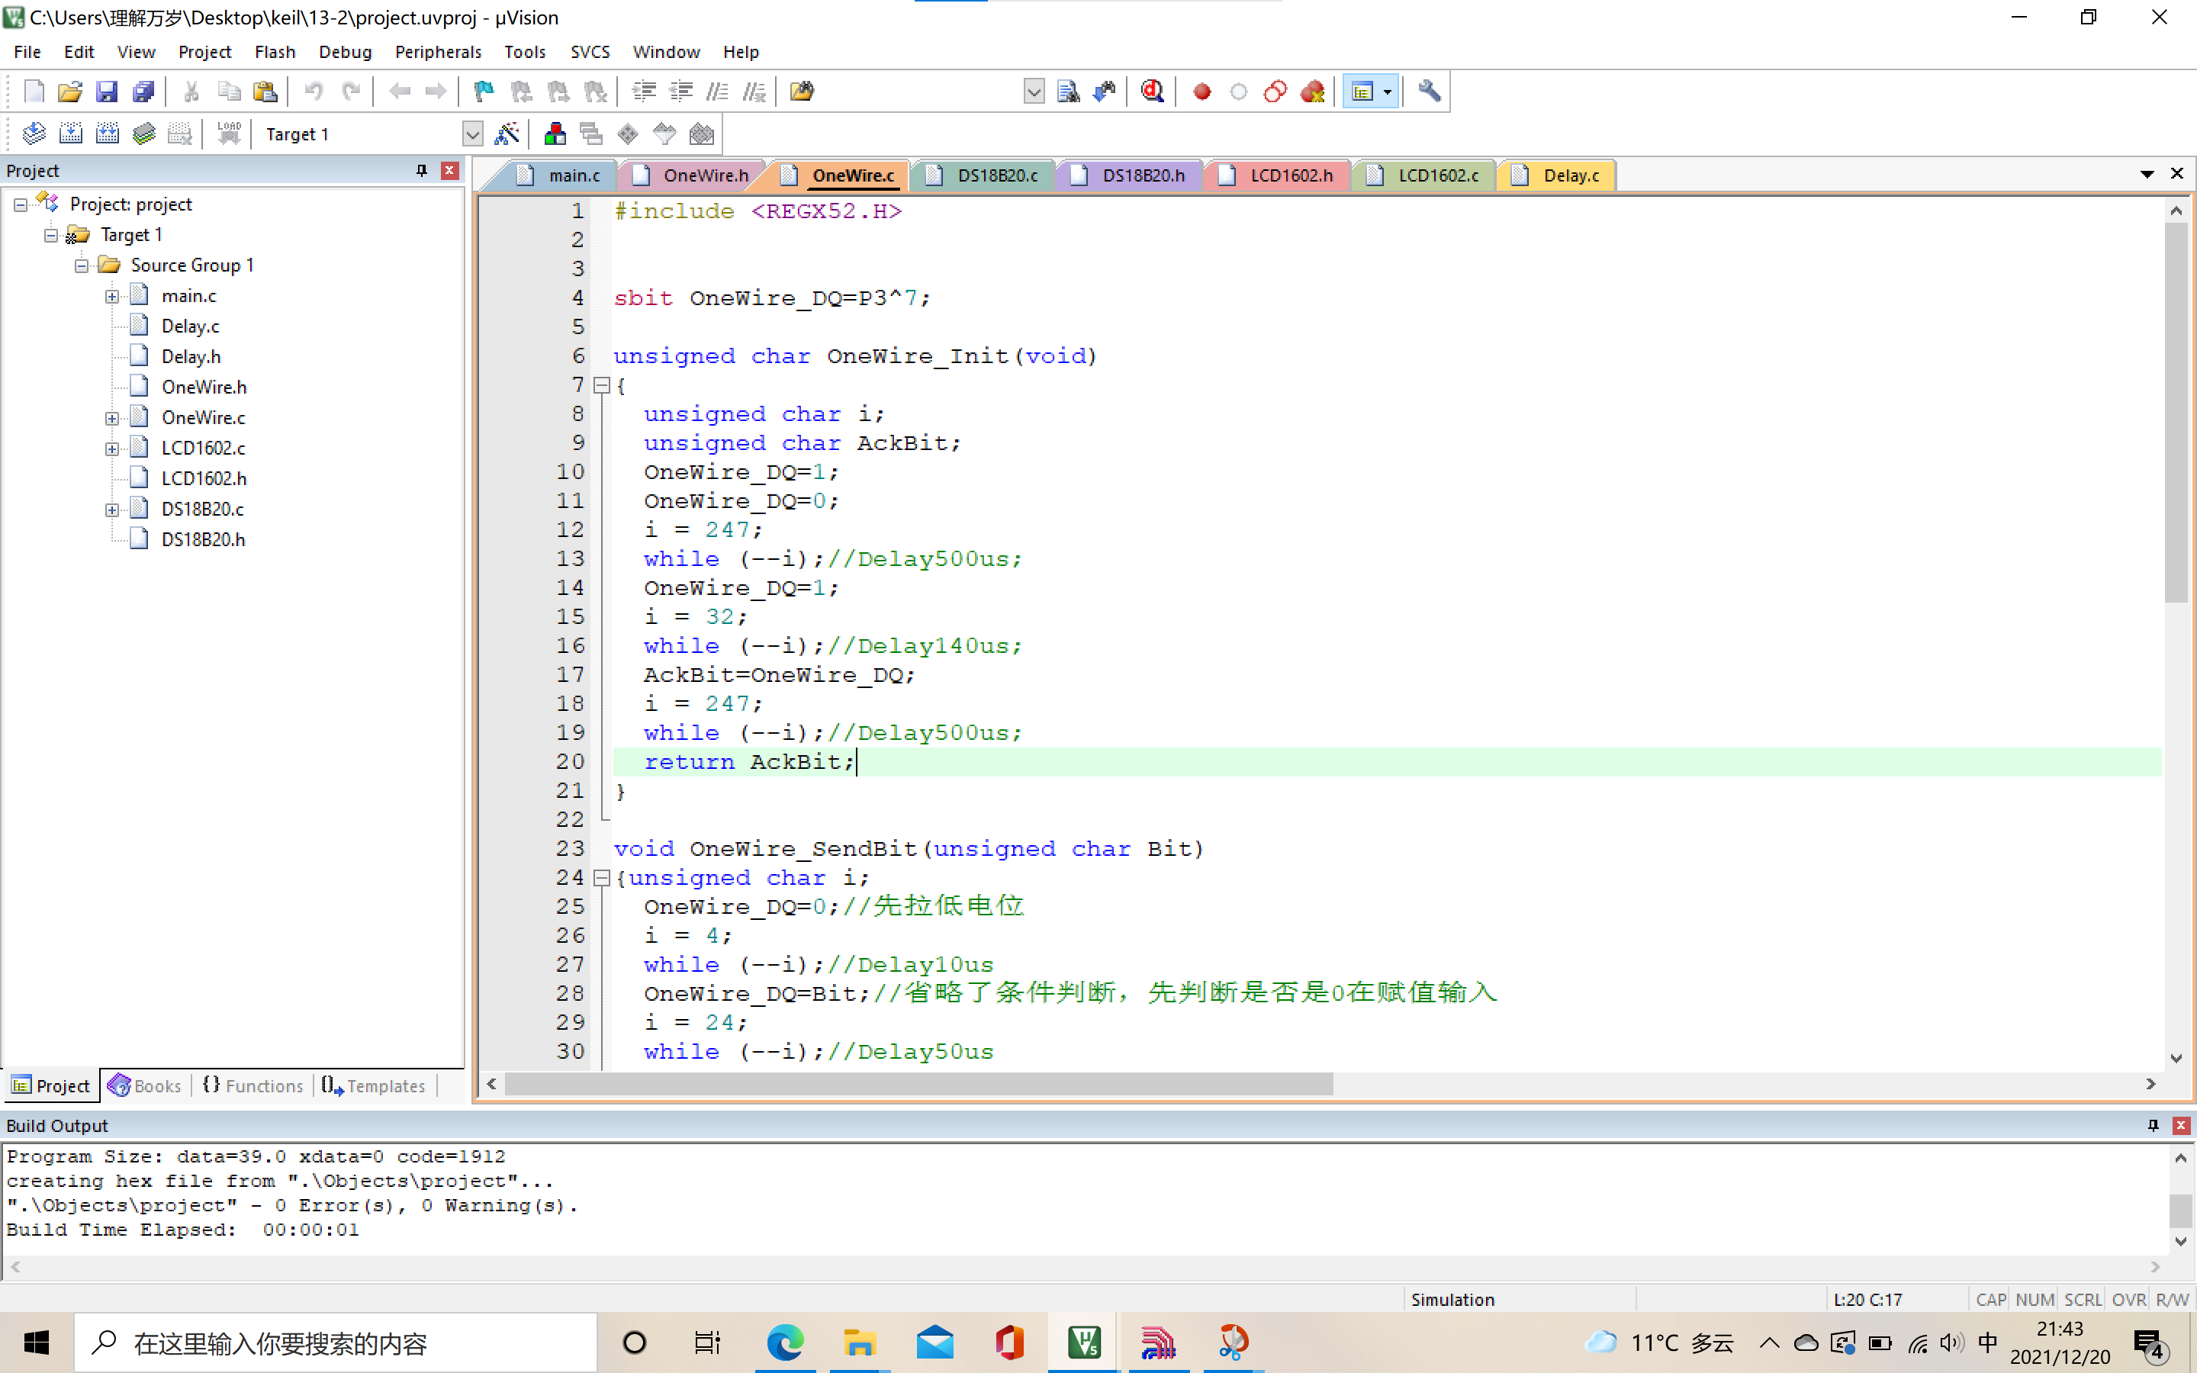Switch to LCD1602.h editor tab
This screenshot has height=1373, width=2197.
click(1279, 175)
